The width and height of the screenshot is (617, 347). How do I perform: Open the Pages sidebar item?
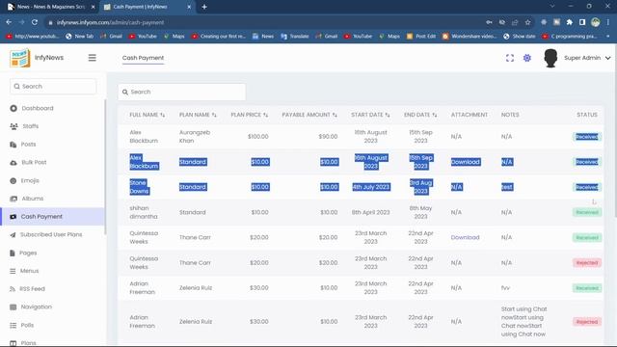pyautogui.click(x=23, y=253)
